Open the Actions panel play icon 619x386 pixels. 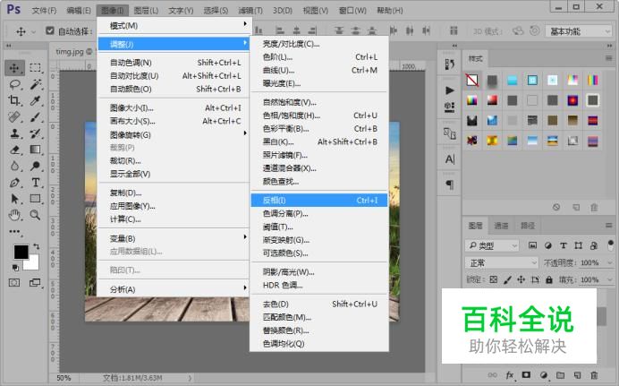click(x=450, y=90)
